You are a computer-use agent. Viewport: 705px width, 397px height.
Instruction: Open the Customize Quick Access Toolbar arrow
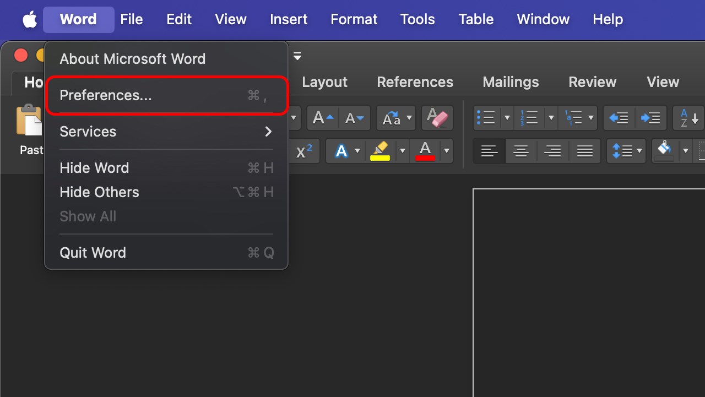[297, 56]
